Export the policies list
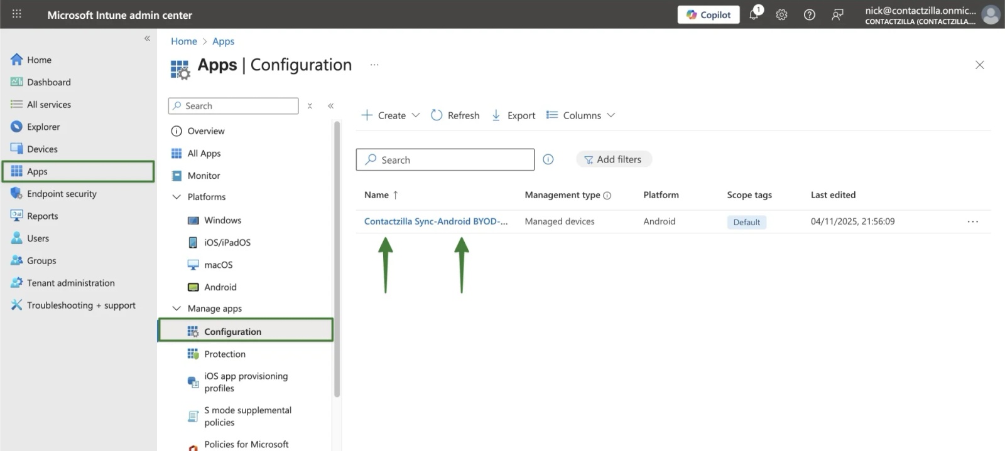This screenshot has height=451, width=1005. coord(513,115)
